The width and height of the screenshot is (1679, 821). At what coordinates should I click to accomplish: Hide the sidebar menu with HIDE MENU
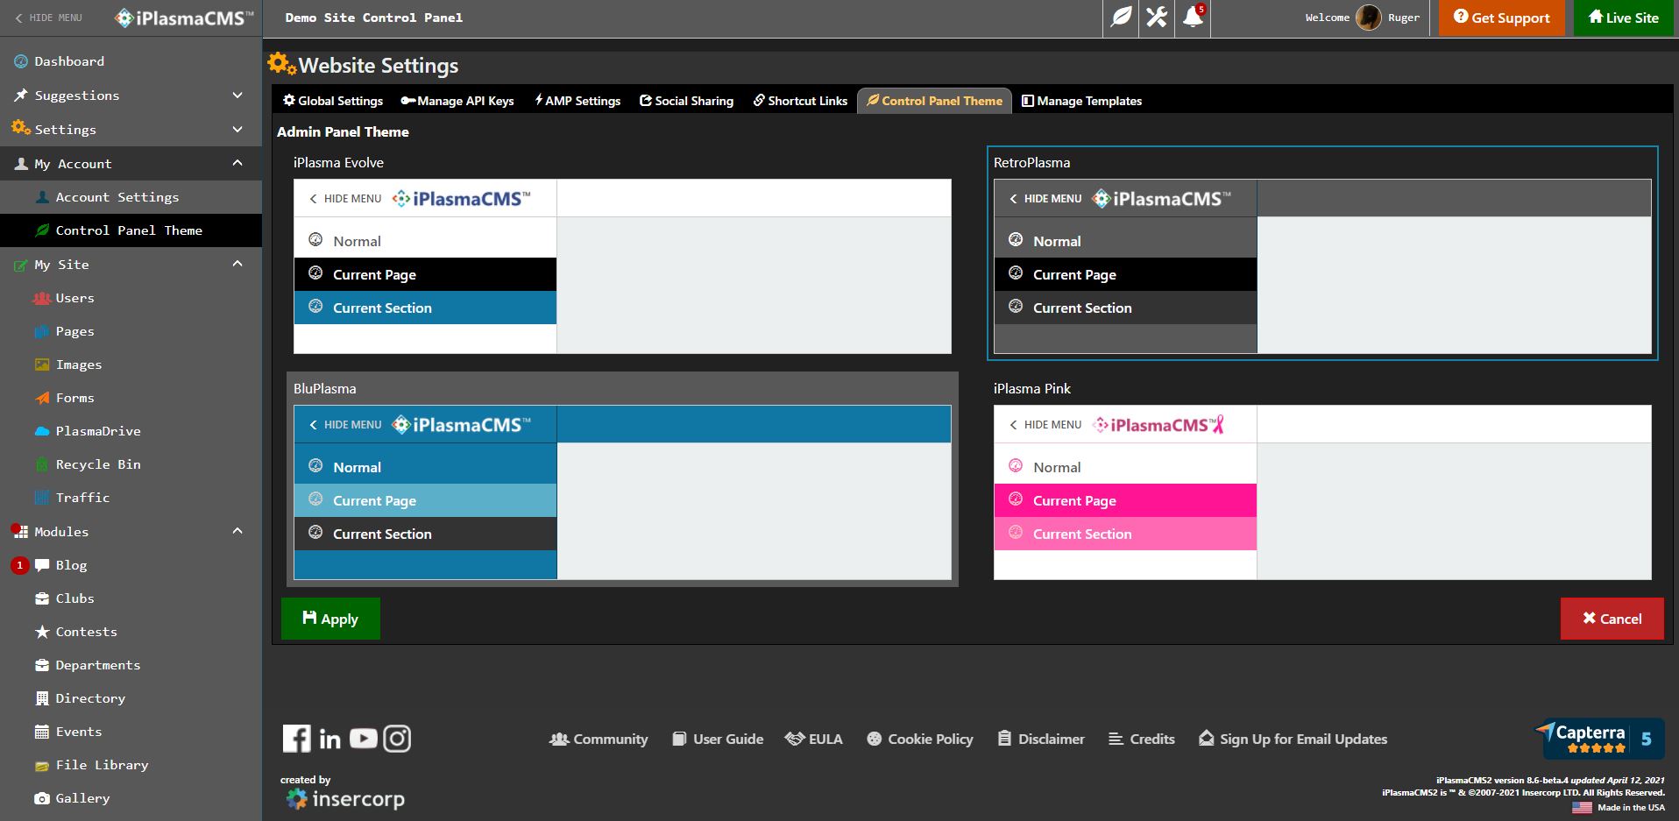point(48,18)
